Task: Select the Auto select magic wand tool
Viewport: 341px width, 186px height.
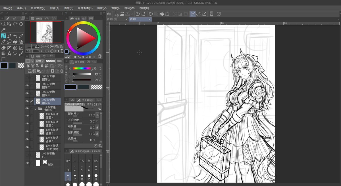Action: coord(3,30)
